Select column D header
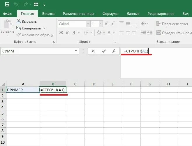 click(x=94, y=84)
